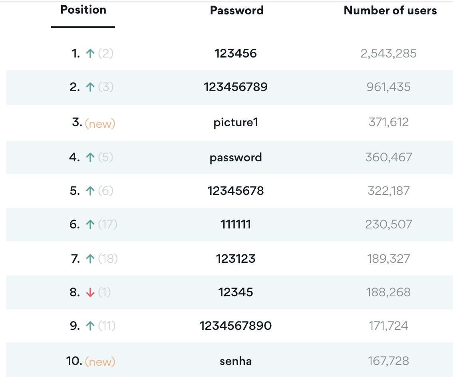The image size is (453, 377).
Task: Click the up arrow in 111111 row
Action: click(x=90, y=224)
